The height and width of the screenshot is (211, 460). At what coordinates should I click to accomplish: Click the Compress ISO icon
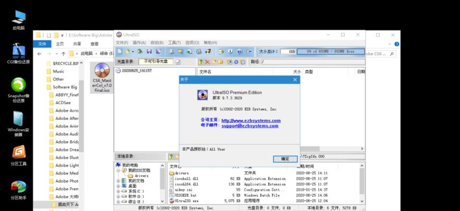pyautogui.click(x=189, y=52)
